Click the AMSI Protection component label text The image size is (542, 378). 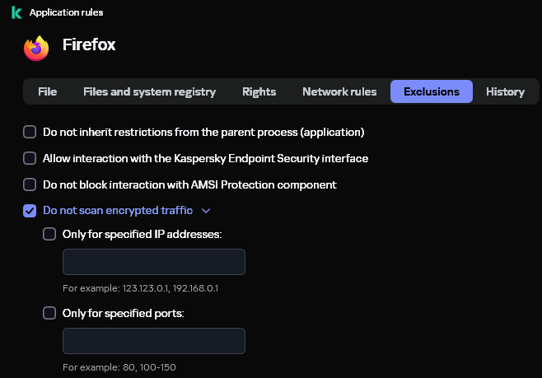coord(189,184)
